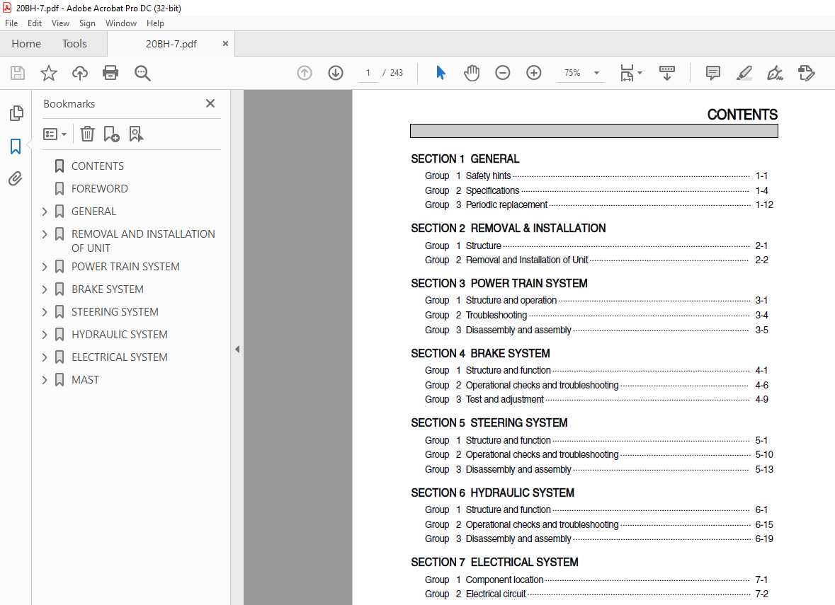Add a comment with sticky note tool
Screen dimensions: 835x605
pos(712,73)
